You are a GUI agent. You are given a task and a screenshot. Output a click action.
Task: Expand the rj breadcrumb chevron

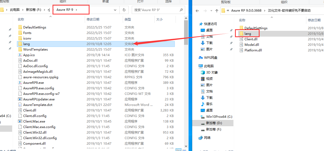click(53, 10)
